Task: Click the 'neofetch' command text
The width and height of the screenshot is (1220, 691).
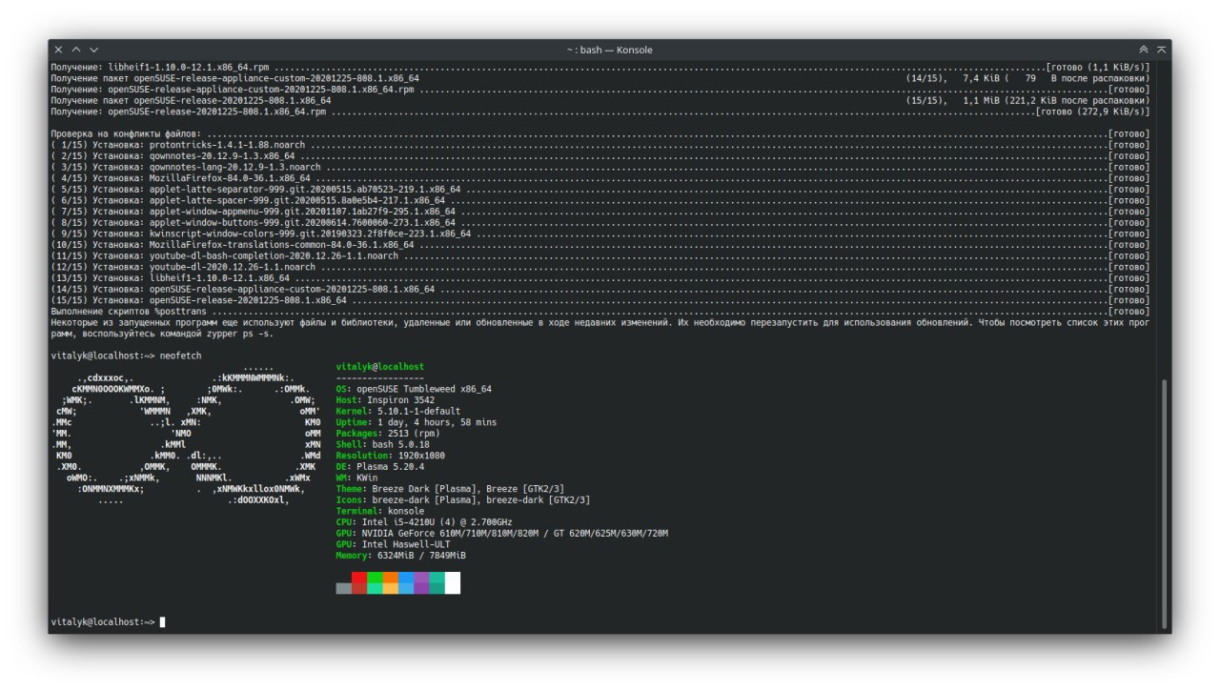Action: 181,356
